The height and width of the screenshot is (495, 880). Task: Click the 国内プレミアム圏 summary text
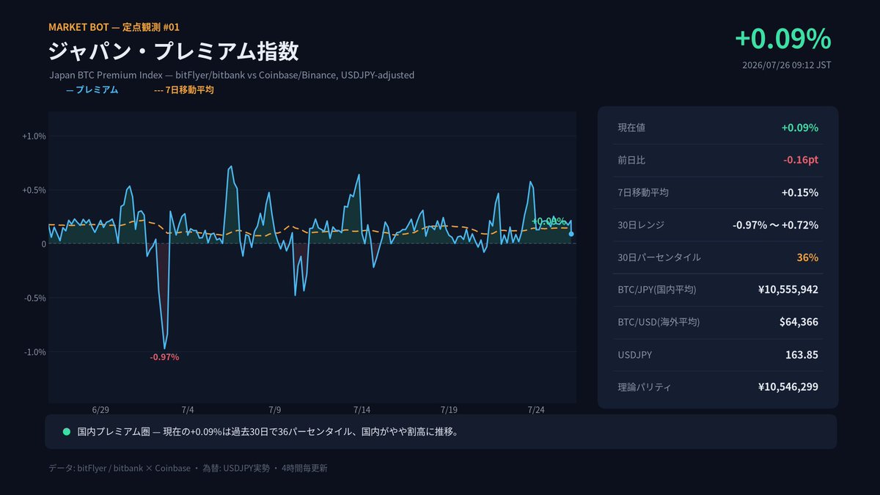[268, 432]
